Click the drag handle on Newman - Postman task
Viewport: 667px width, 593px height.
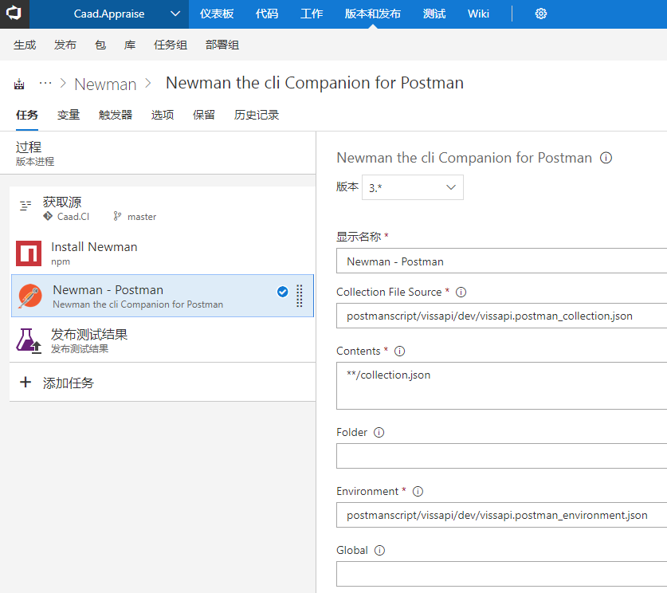(x=300, y=296)
